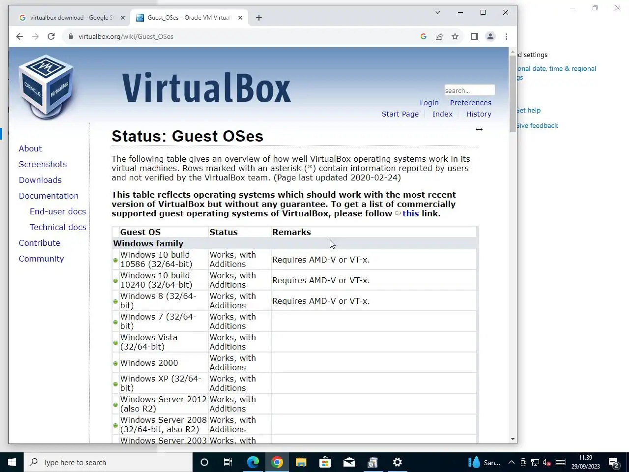Open Cortana circle icon on taskbar
Viewport: 629px width, 472px height.
204,462
